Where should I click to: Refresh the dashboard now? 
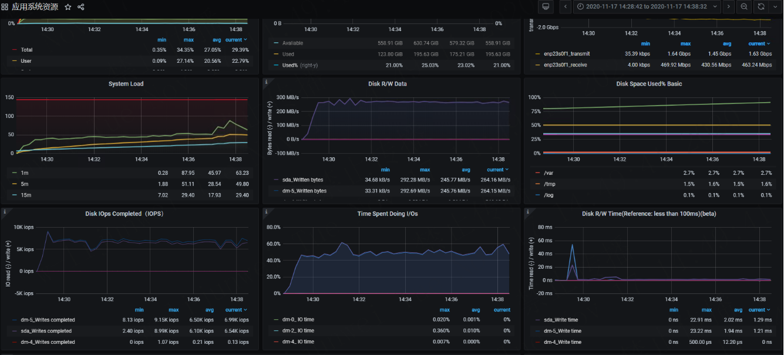point(761,6)
